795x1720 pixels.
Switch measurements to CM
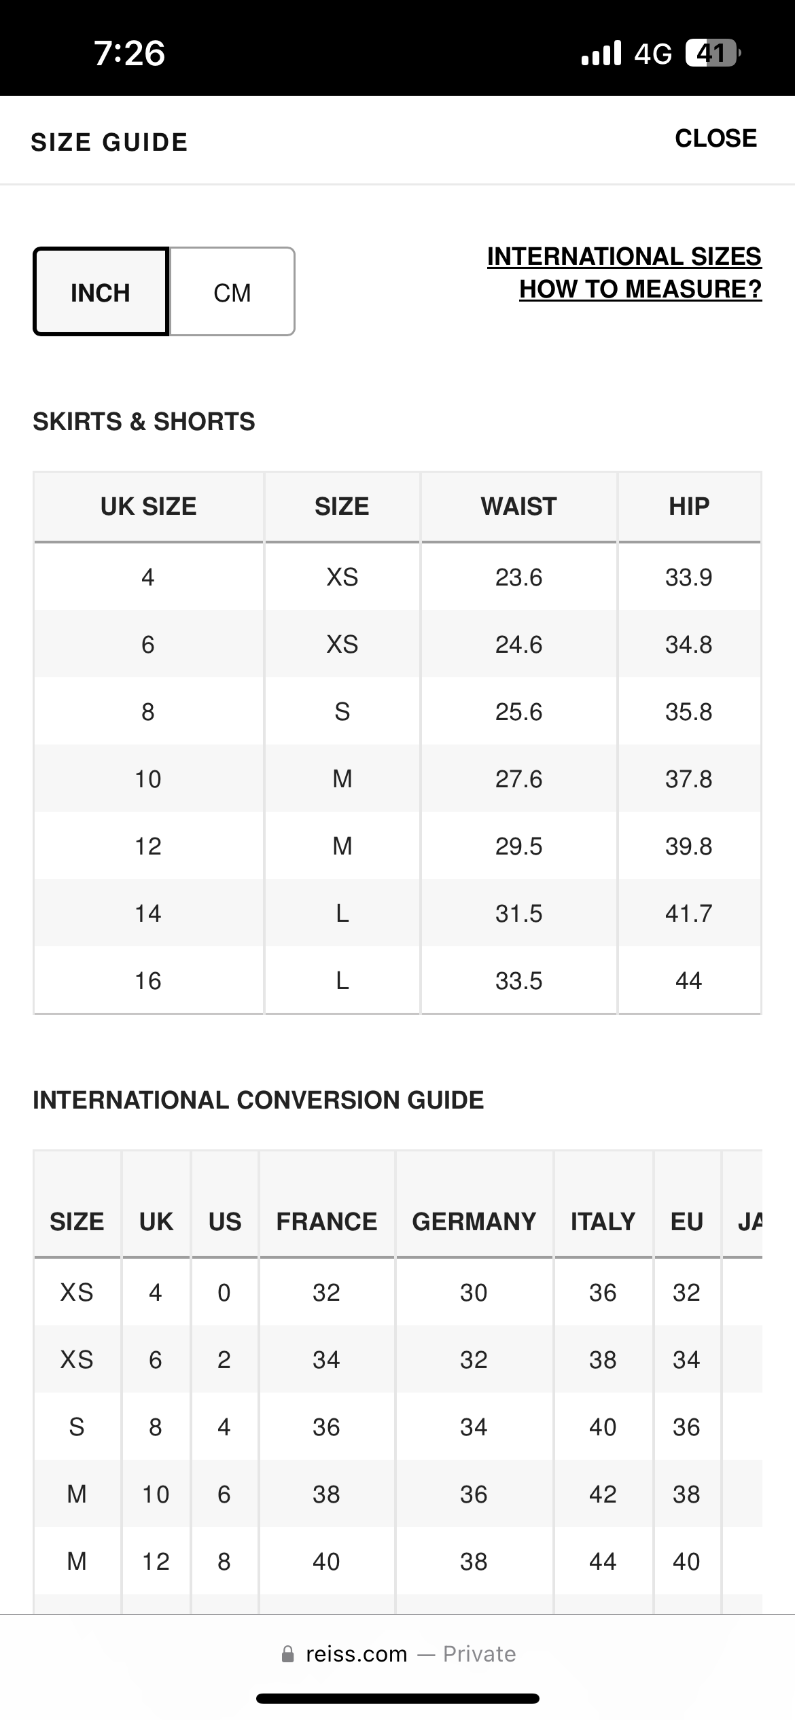click(x=232, y=292)
